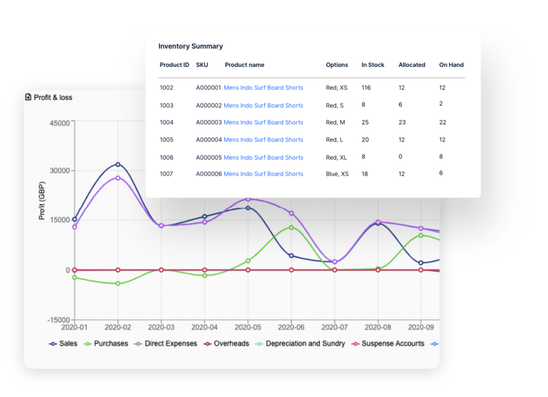Click the On Hand column header
Image resolution: width=548 pixels, height=397 pixels.
[x=451, y=65]
